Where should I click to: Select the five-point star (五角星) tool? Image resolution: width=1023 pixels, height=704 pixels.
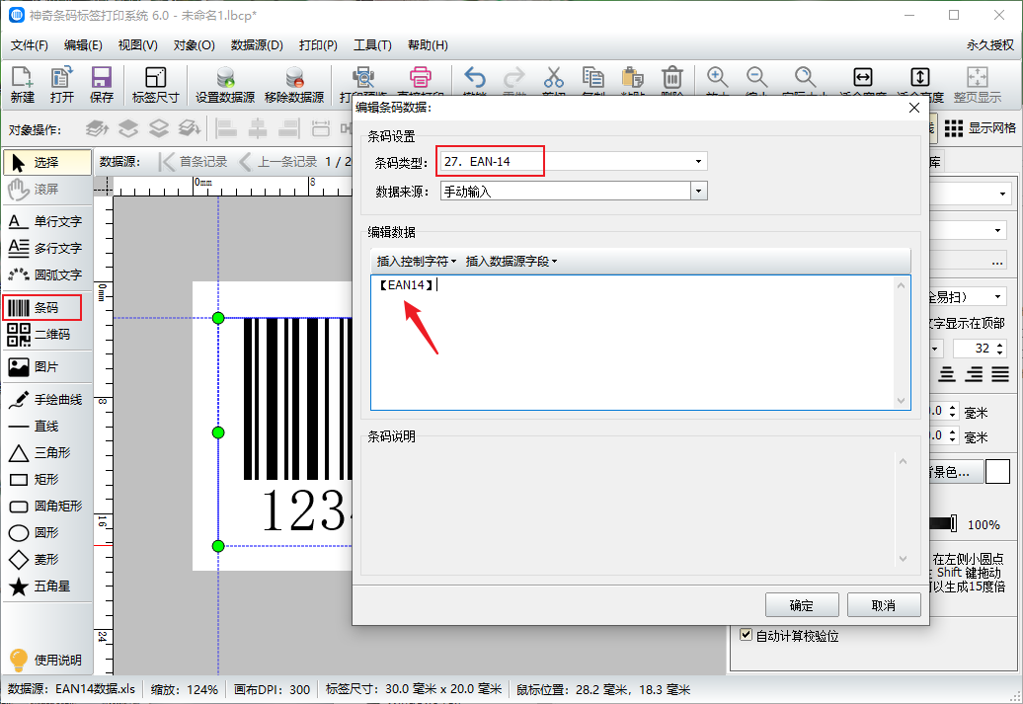(x=47, y=587)
